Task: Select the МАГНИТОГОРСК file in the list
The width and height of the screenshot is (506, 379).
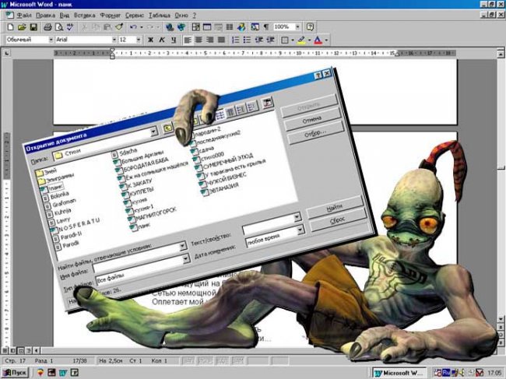Action: tap(153, 215)
